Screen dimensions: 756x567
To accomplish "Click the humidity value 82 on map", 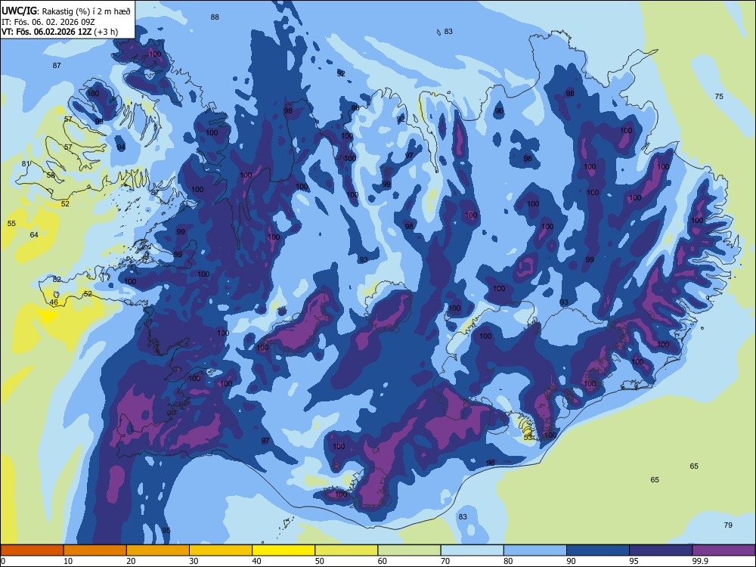I will 57,280.
